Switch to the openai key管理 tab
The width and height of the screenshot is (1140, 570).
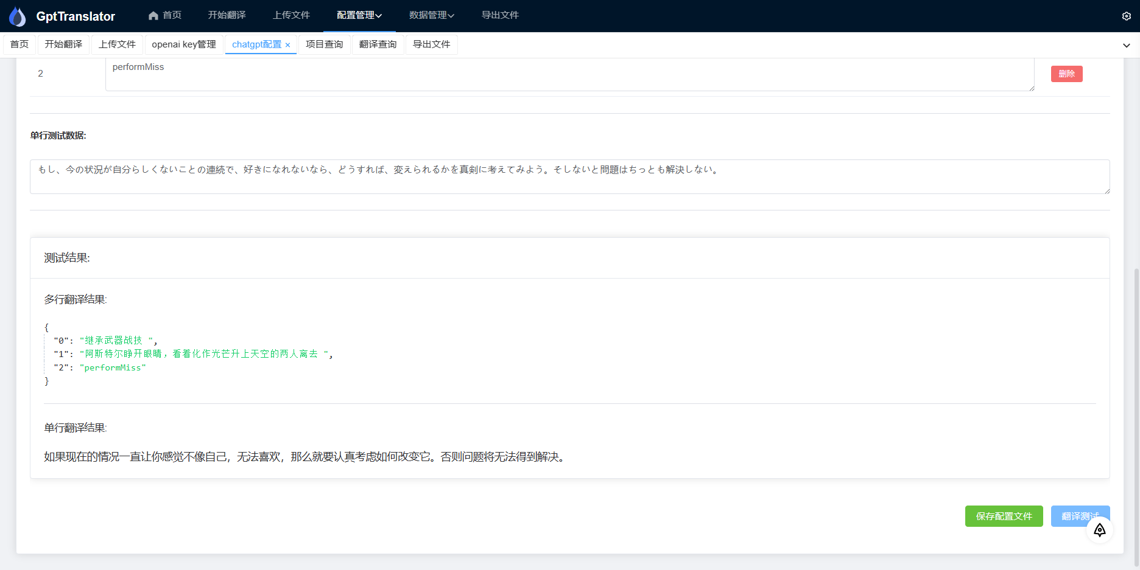click(184, 44)
